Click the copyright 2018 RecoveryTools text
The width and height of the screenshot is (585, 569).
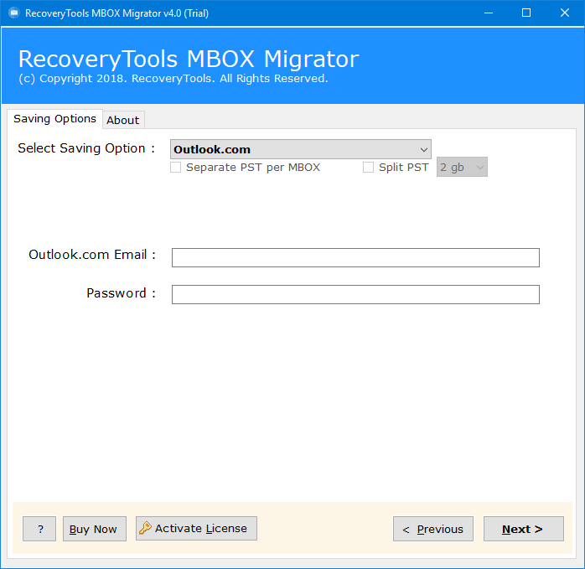[173, 79]
